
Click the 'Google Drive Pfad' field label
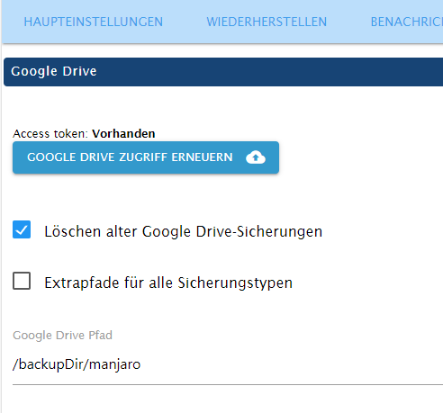click(62, 336)
